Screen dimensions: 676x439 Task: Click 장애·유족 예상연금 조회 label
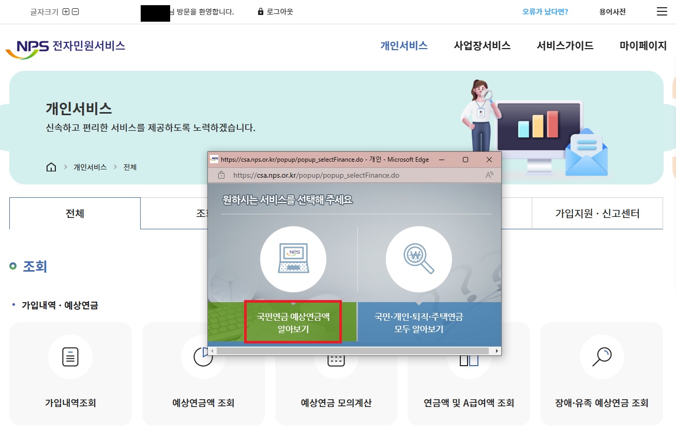click(x=602, y=403)
